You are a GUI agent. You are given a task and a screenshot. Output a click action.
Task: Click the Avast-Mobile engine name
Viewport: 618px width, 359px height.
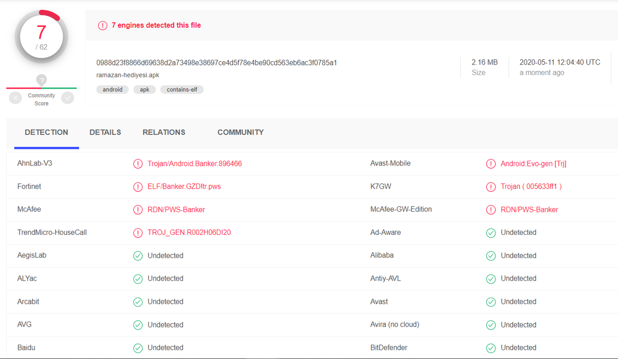tap(390, 163)
